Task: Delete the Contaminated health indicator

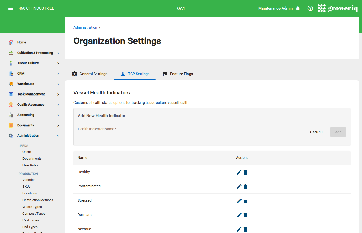Action: (245, 187)
